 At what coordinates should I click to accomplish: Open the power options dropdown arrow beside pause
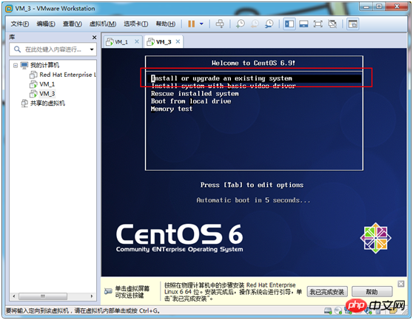[x=201, y=24]
